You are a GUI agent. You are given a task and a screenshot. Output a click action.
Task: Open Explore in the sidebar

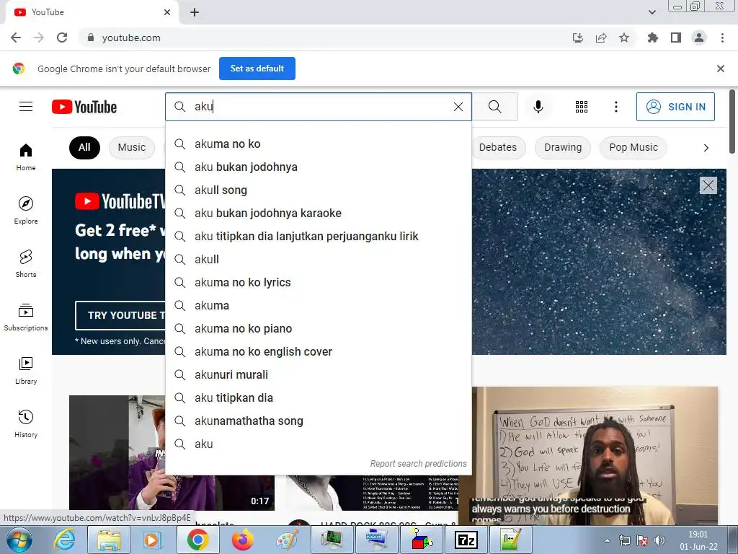coord(26,211)
